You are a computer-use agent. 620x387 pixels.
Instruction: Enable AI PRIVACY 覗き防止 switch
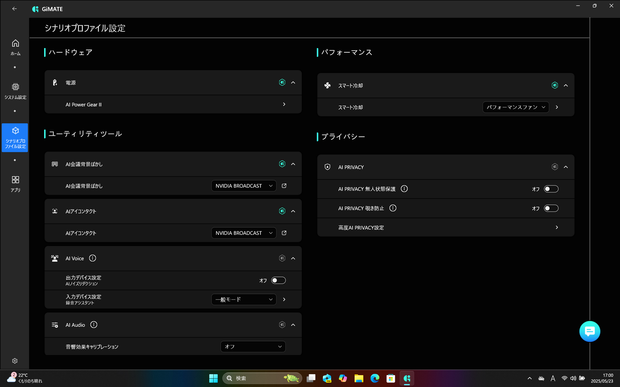[x=551, y=208]
